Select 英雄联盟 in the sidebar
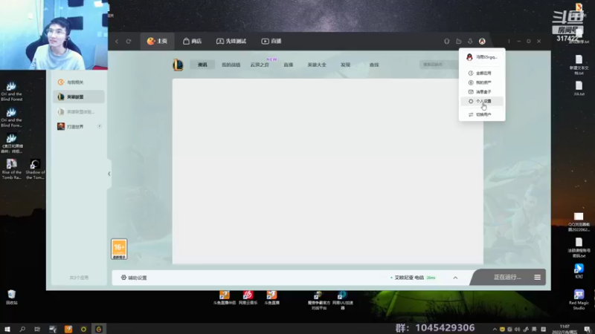Image resolution: width=595 pixels, height=334 pixels. [79, 97]
